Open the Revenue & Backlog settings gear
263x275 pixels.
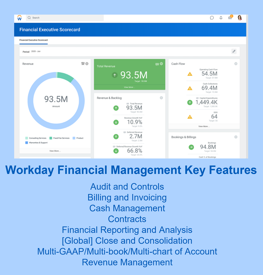point(161,98)
